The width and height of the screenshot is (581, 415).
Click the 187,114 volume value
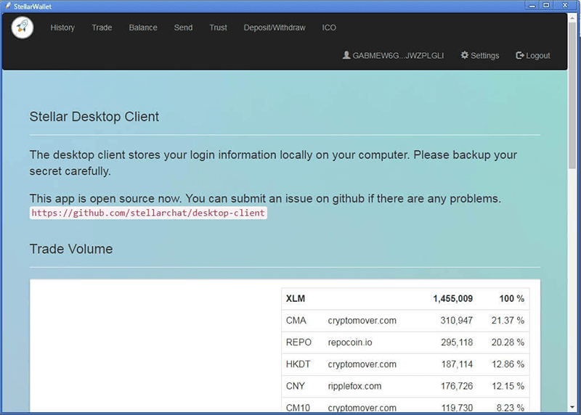coord(457,364)
